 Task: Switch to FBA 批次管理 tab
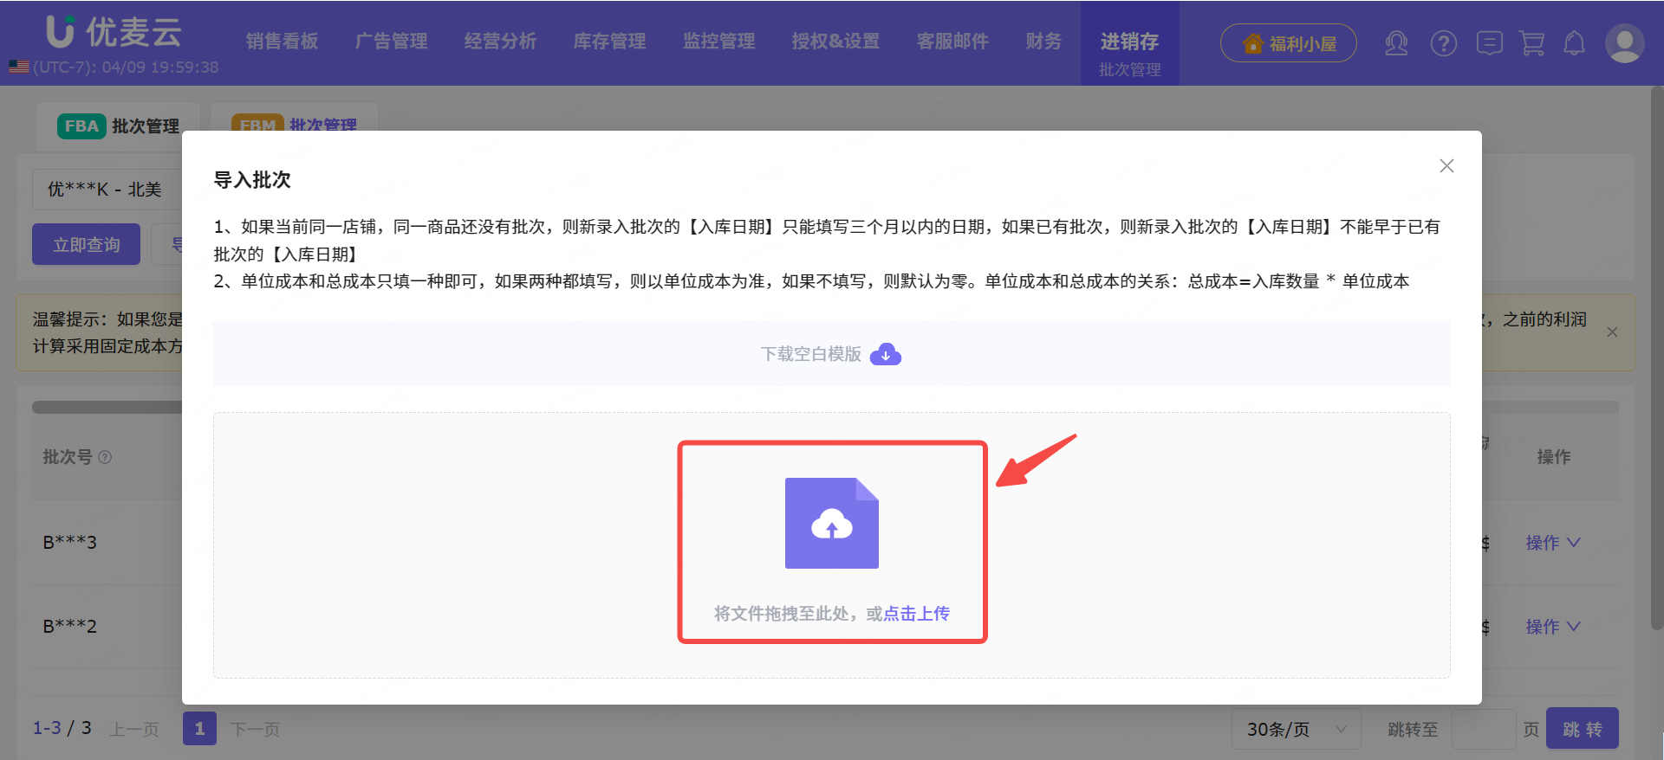[120, 126]
